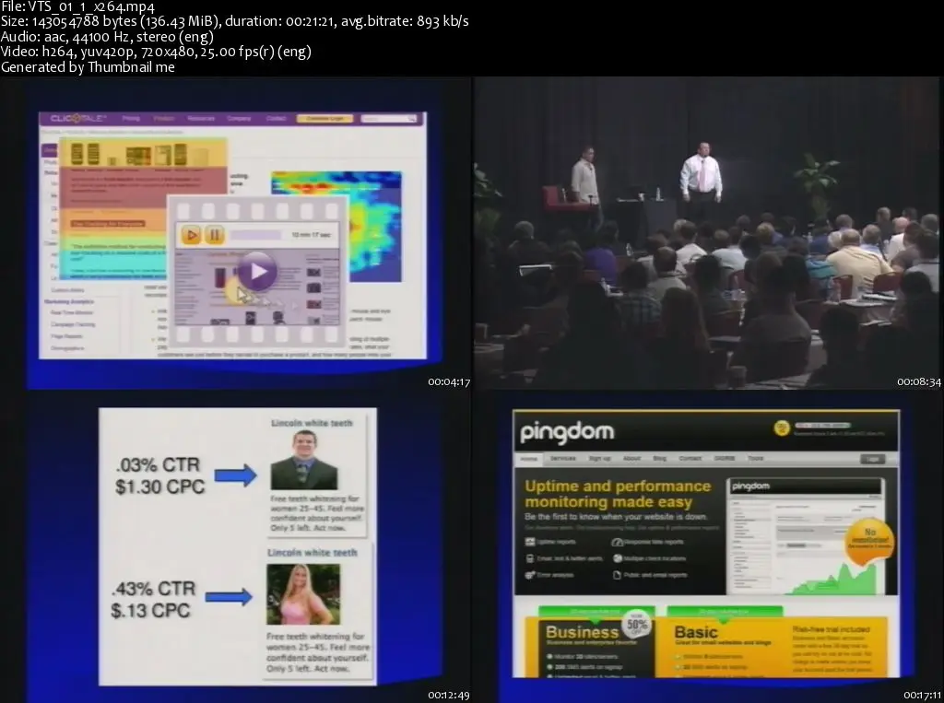
Task: Open the Services tab on the pingdom site
Action: pyautogui.click(x=563, y=459)
